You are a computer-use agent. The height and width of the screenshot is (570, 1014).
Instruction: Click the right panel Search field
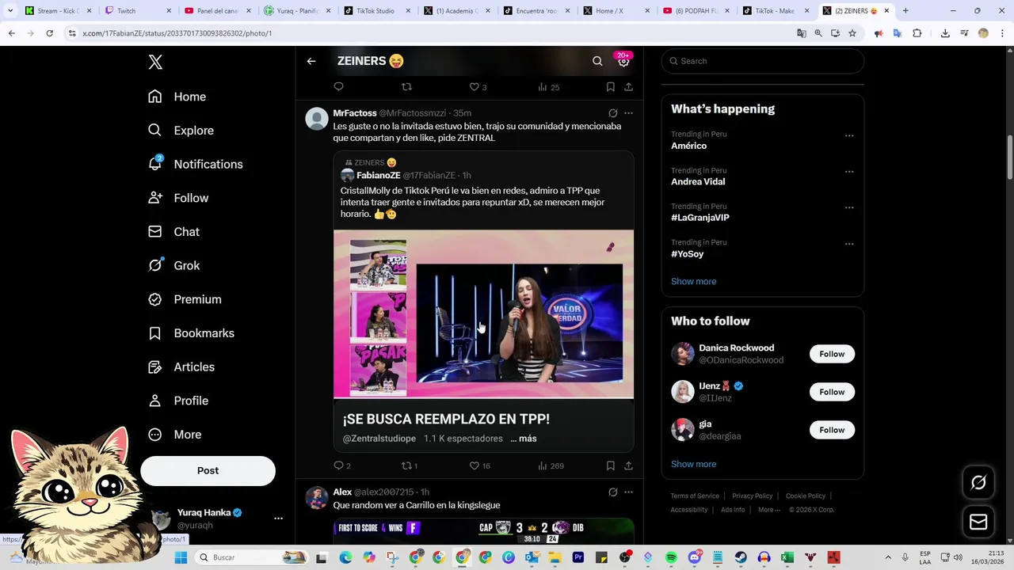[762, 61]
